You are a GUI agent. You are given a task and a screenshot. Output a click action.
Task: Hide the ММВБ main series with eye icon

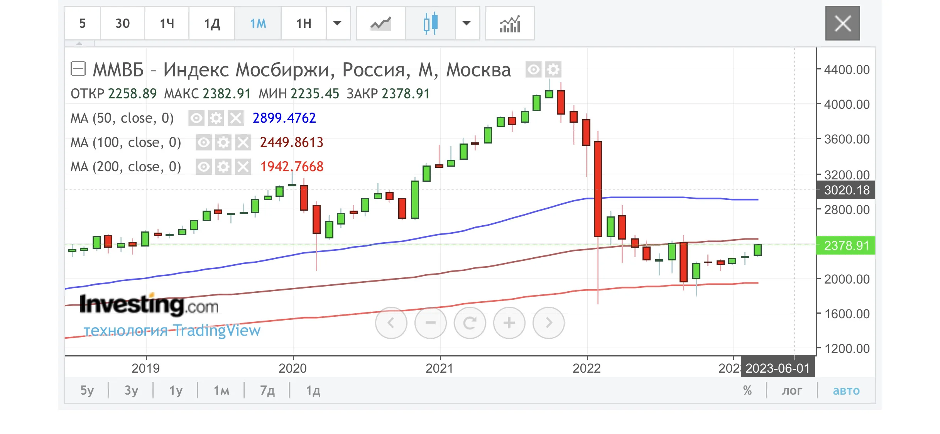click(533, 70)
